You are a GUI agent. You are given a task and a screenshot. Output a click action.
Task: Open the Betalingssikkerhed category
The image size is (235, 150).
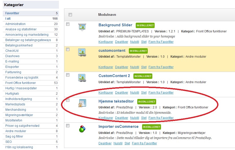tap(31, 45)
